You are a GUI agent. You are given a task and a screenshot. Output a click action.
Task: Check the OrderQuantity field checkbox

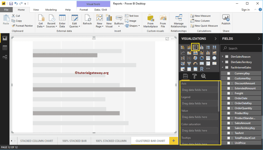pos(228,108)
